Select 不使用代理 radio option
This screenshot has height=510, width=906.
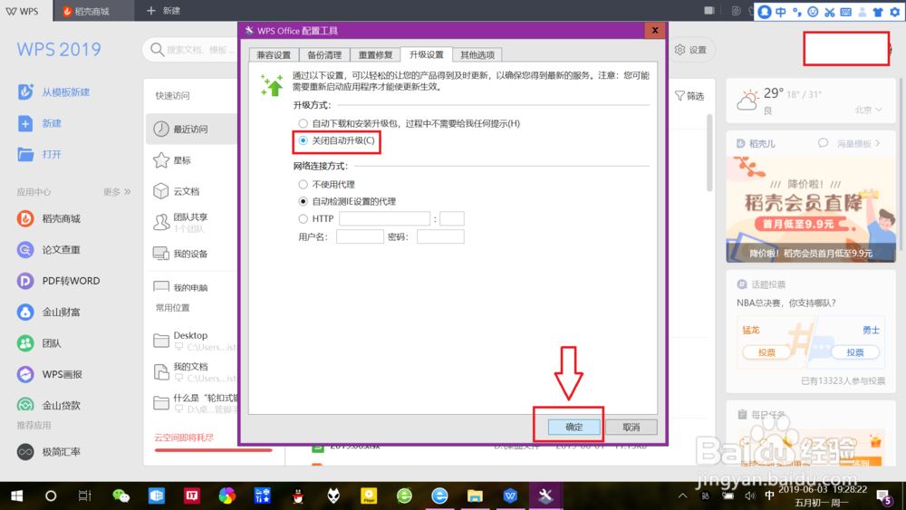point(303,184)
